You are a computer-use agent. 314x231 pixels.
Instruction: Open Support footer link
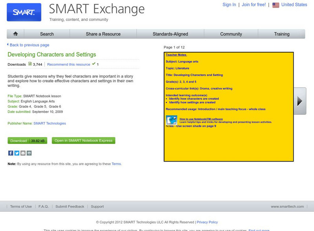point(97,206)
